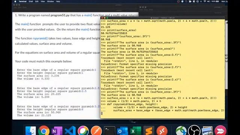The height and width of the screenshot is (135, 240).
Task: Open Visual Studio Code from dock
Action: (x=70, y=130)
